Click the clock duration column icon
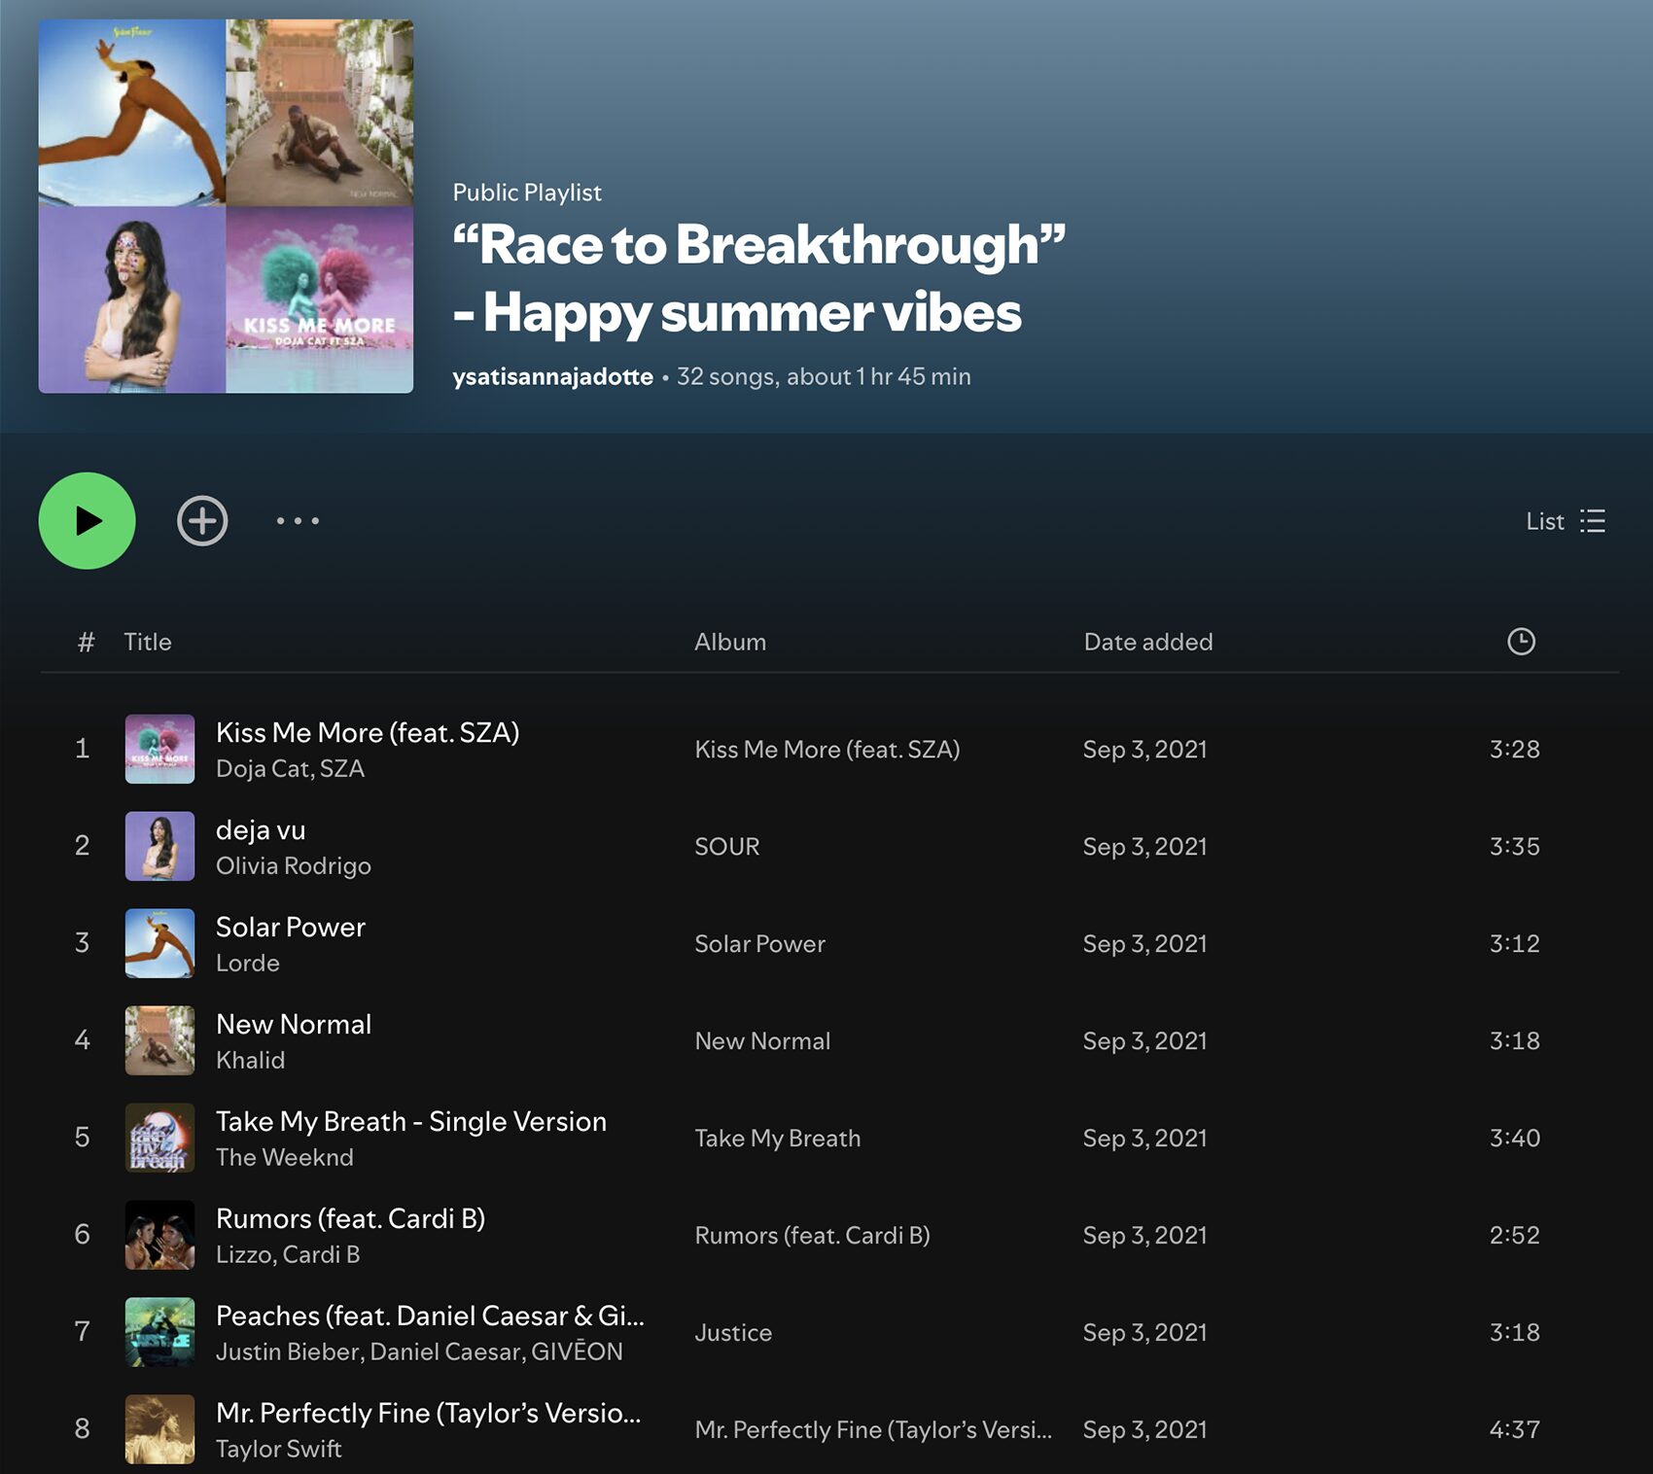The height and width of the screenshot is (1474, 1653). click(1521, 642)
